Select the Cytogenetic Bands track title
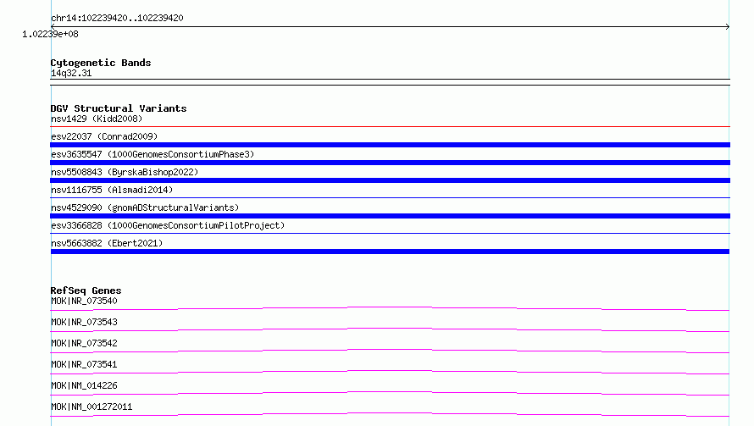754x426 pixels. (x=101, y=63)
